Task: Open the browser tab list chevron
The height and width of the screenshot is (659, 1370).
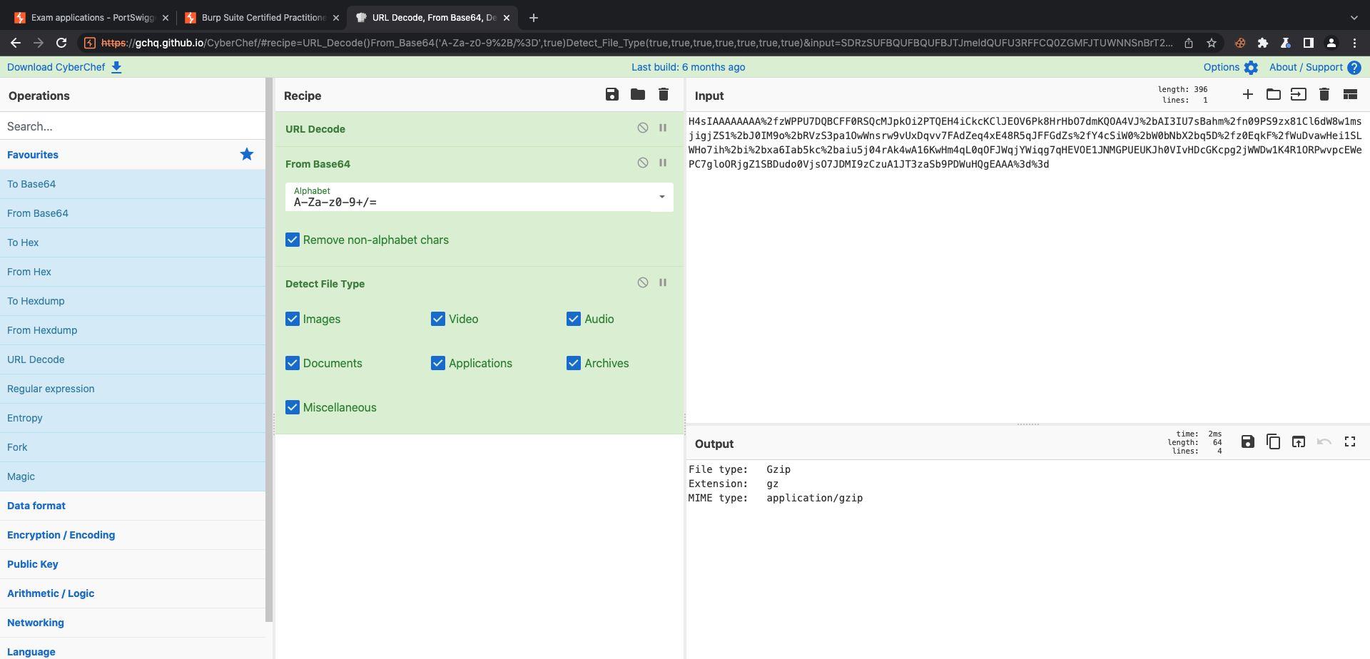Action: pyautogui.click(x=1354, y=18)
